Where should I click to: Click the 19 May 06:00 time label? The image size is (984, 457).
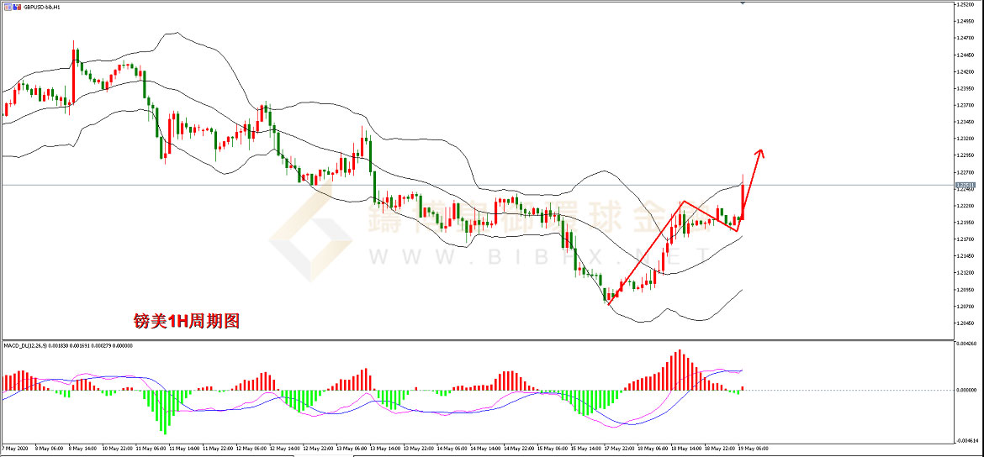point(754,448)
